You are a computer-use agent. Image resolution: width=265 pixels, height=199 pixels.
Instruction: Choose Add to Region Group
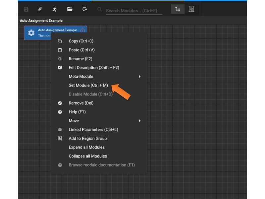click(x=99, y=138)
